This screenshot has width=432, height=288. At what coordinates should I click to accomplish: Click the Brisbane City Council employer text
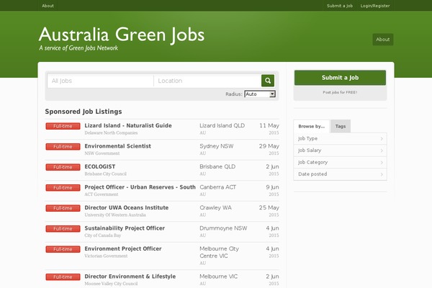[x=106, y=174]
